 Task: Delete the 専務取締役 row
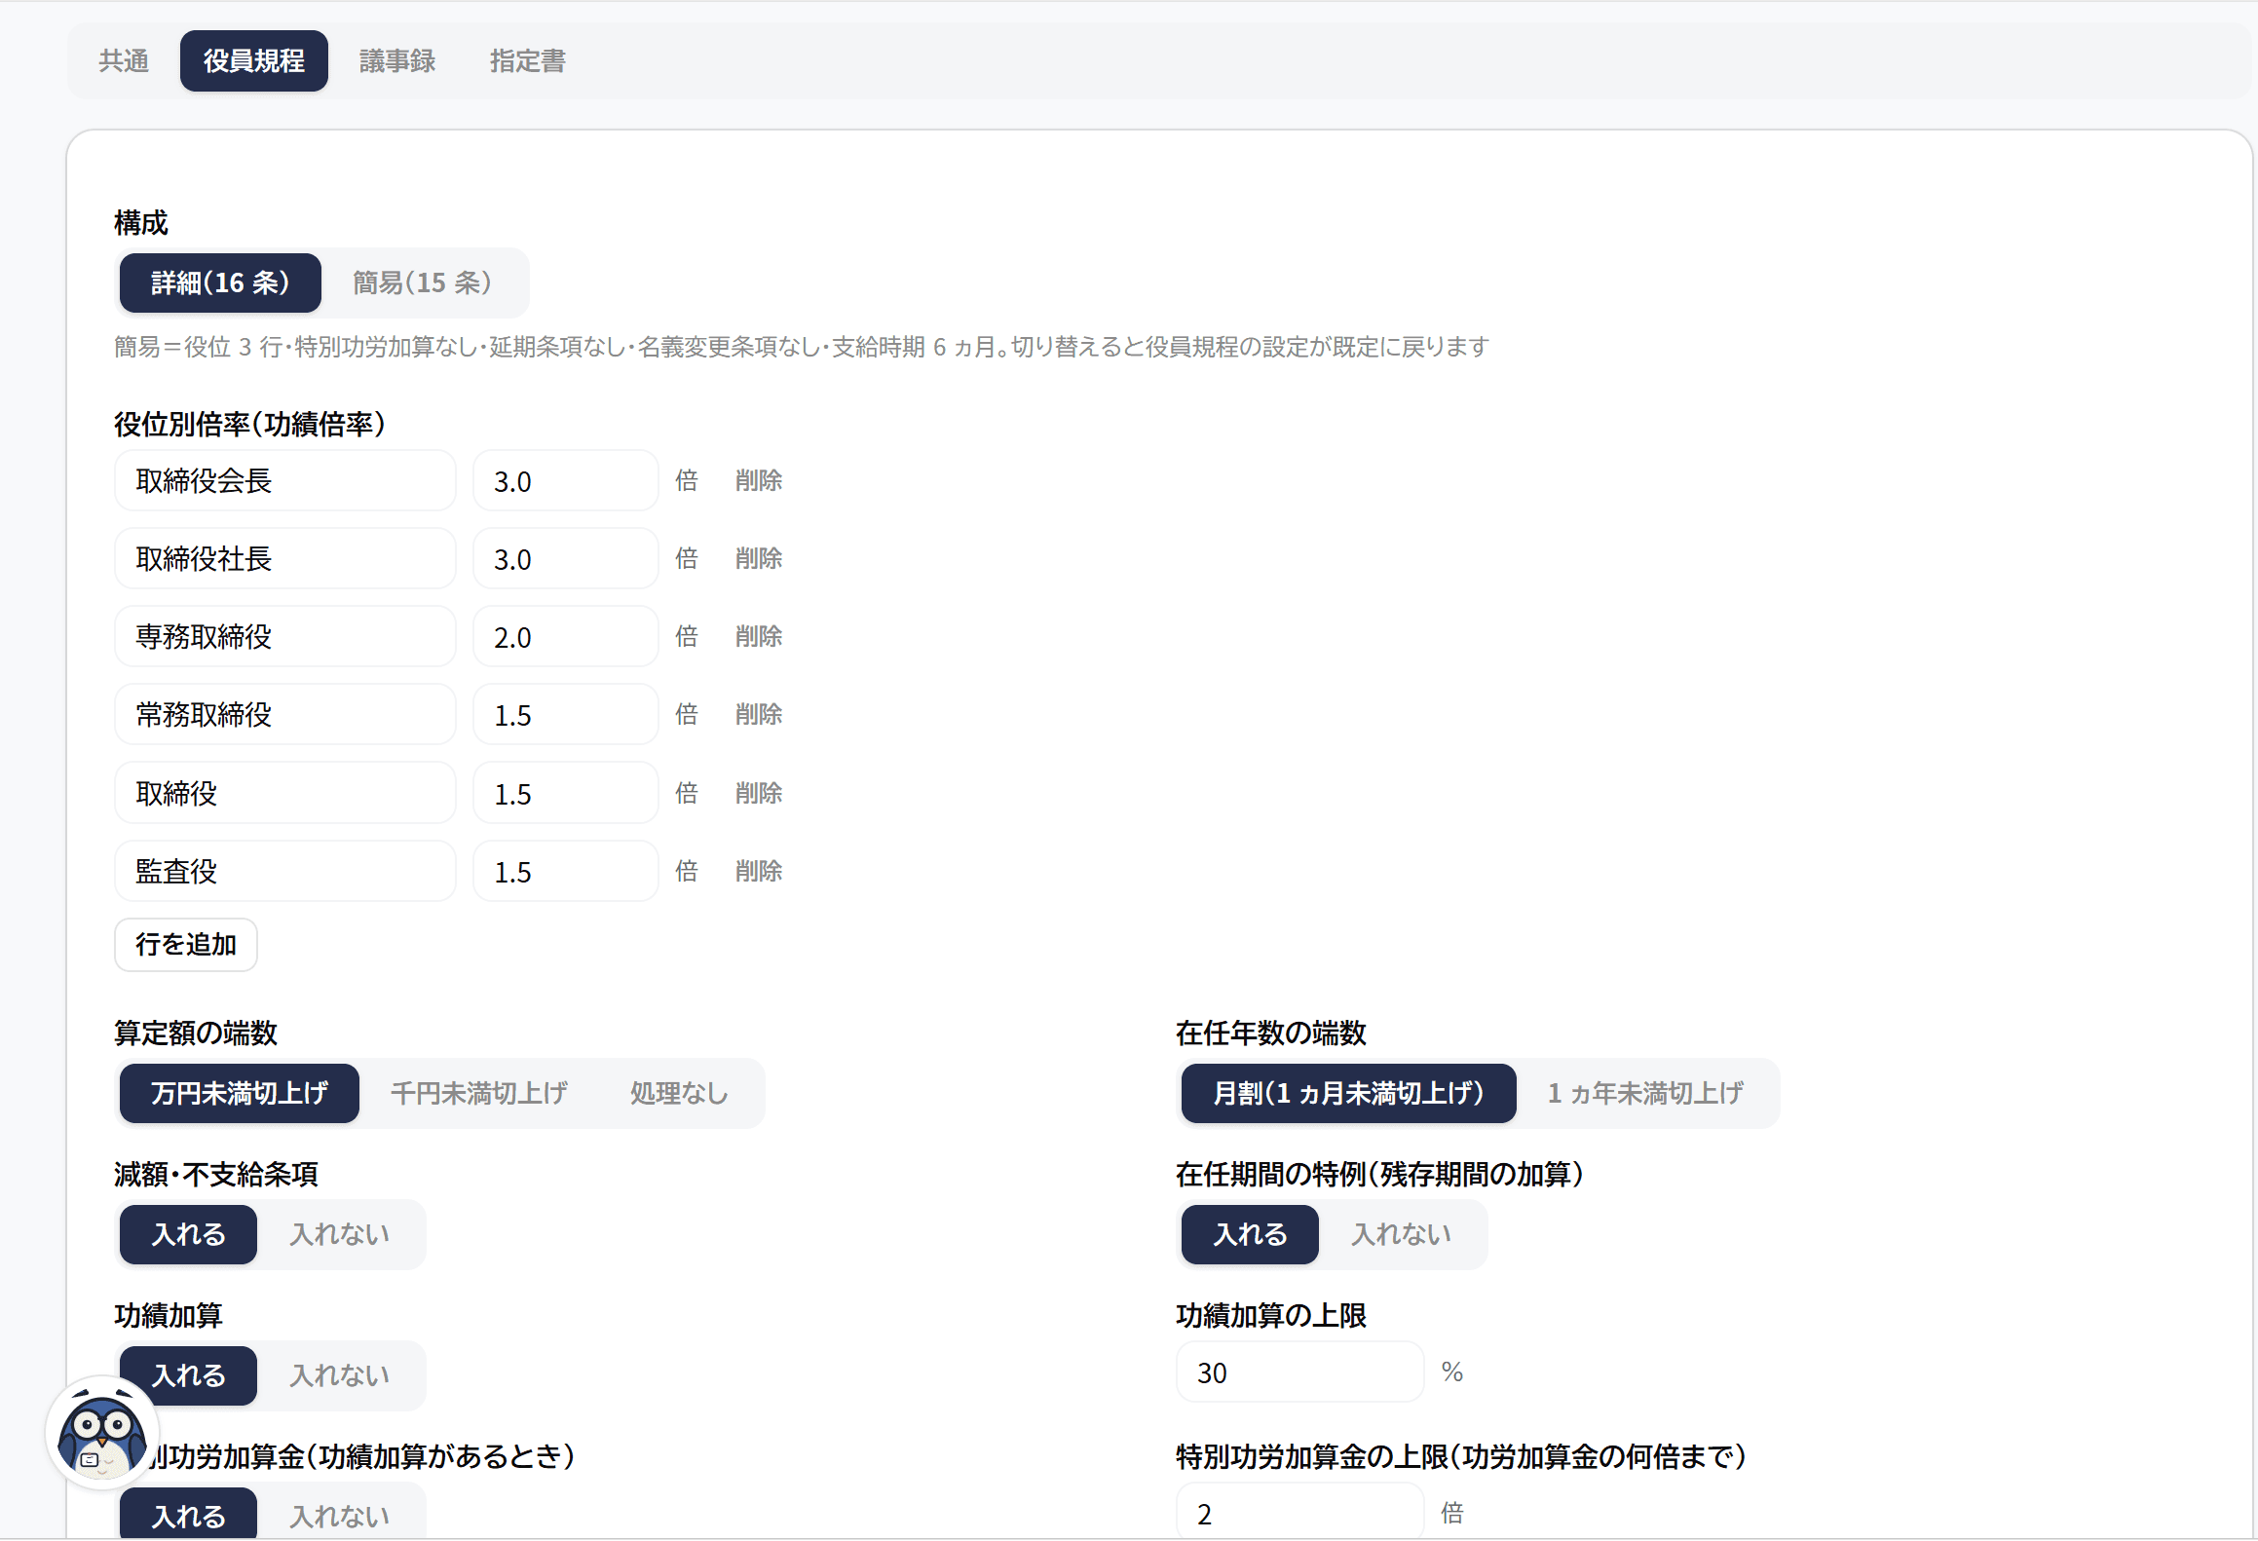click(759, 637)
